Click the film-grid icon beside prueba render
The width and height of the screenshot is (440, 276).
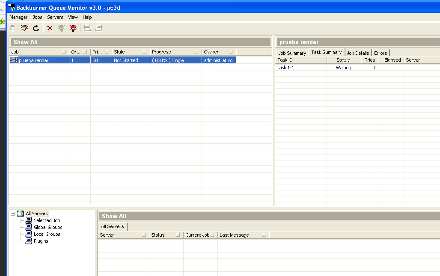14,60
